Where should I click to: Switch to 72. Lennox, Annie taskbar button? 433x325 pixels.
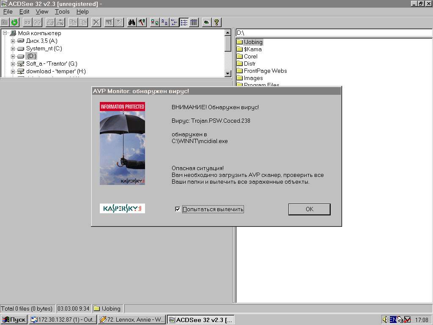pyautogui.click(x=132, y=320)
